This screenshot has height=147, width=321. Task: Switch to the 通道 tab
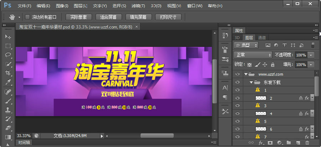point(262,38)
